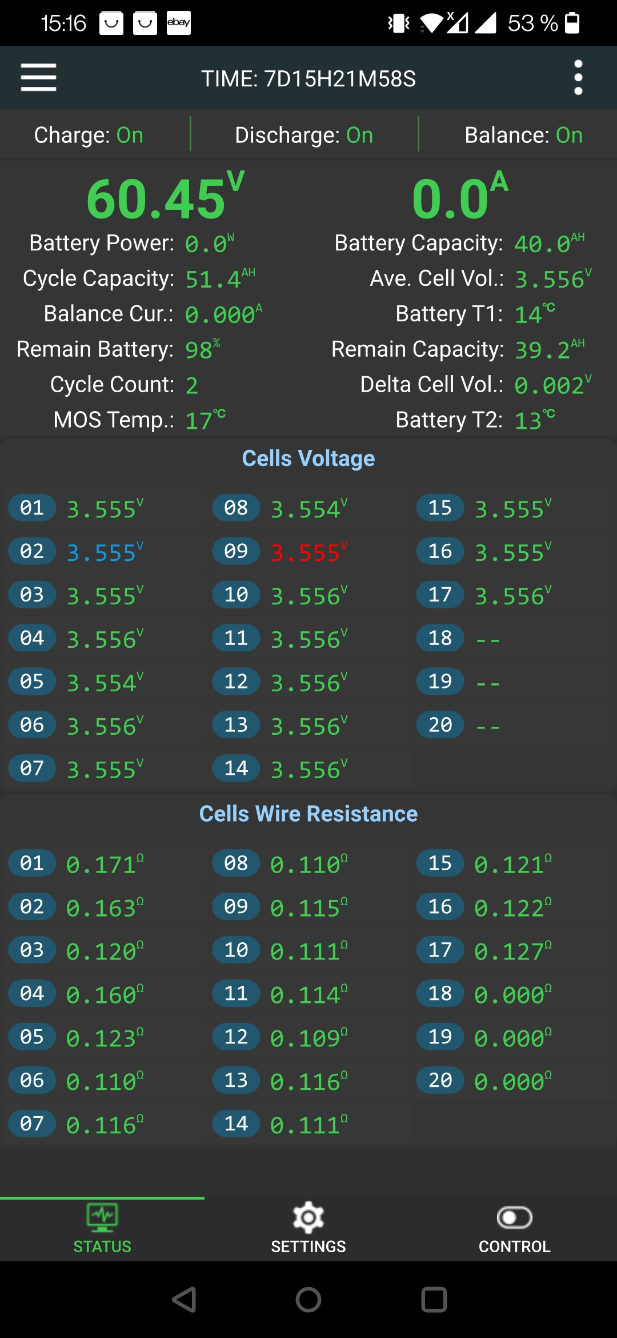This screenshot has height=1338, width=617.
Task: Tap the Balance On status
Action: 523,136
